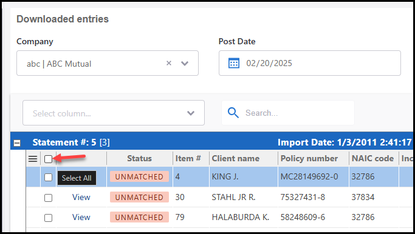
Task: Open View link for STAHL JR R.
Action: [x=81, y=197]
